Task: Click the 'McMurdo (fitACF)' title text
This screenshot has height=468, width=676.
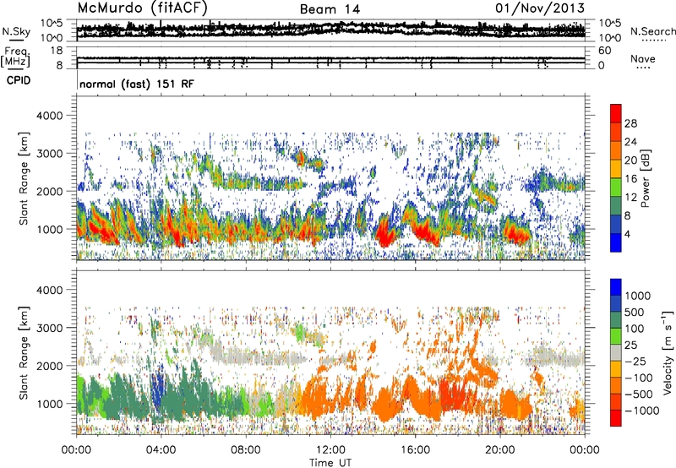Action: click(143, 8)
